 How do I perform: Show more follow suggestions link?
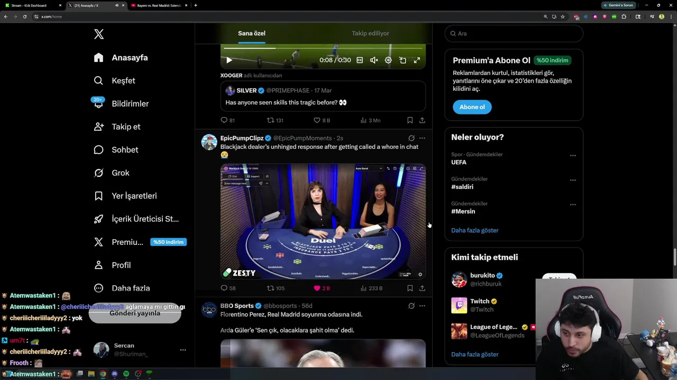pos(475,354)
